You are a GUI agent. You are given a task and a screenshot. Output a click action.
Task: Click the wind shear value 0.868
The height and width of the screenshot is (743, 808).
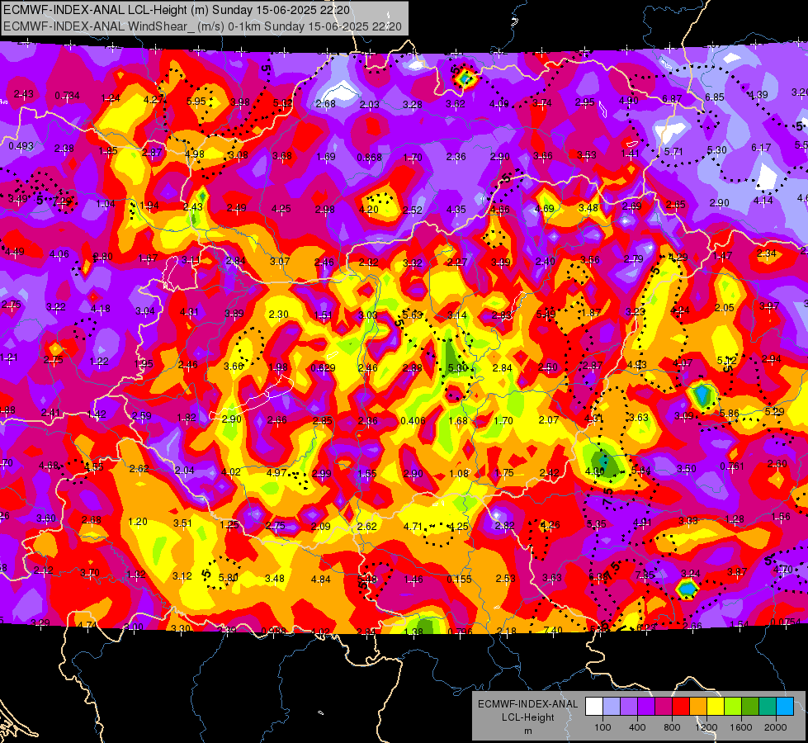click(370, 157)
